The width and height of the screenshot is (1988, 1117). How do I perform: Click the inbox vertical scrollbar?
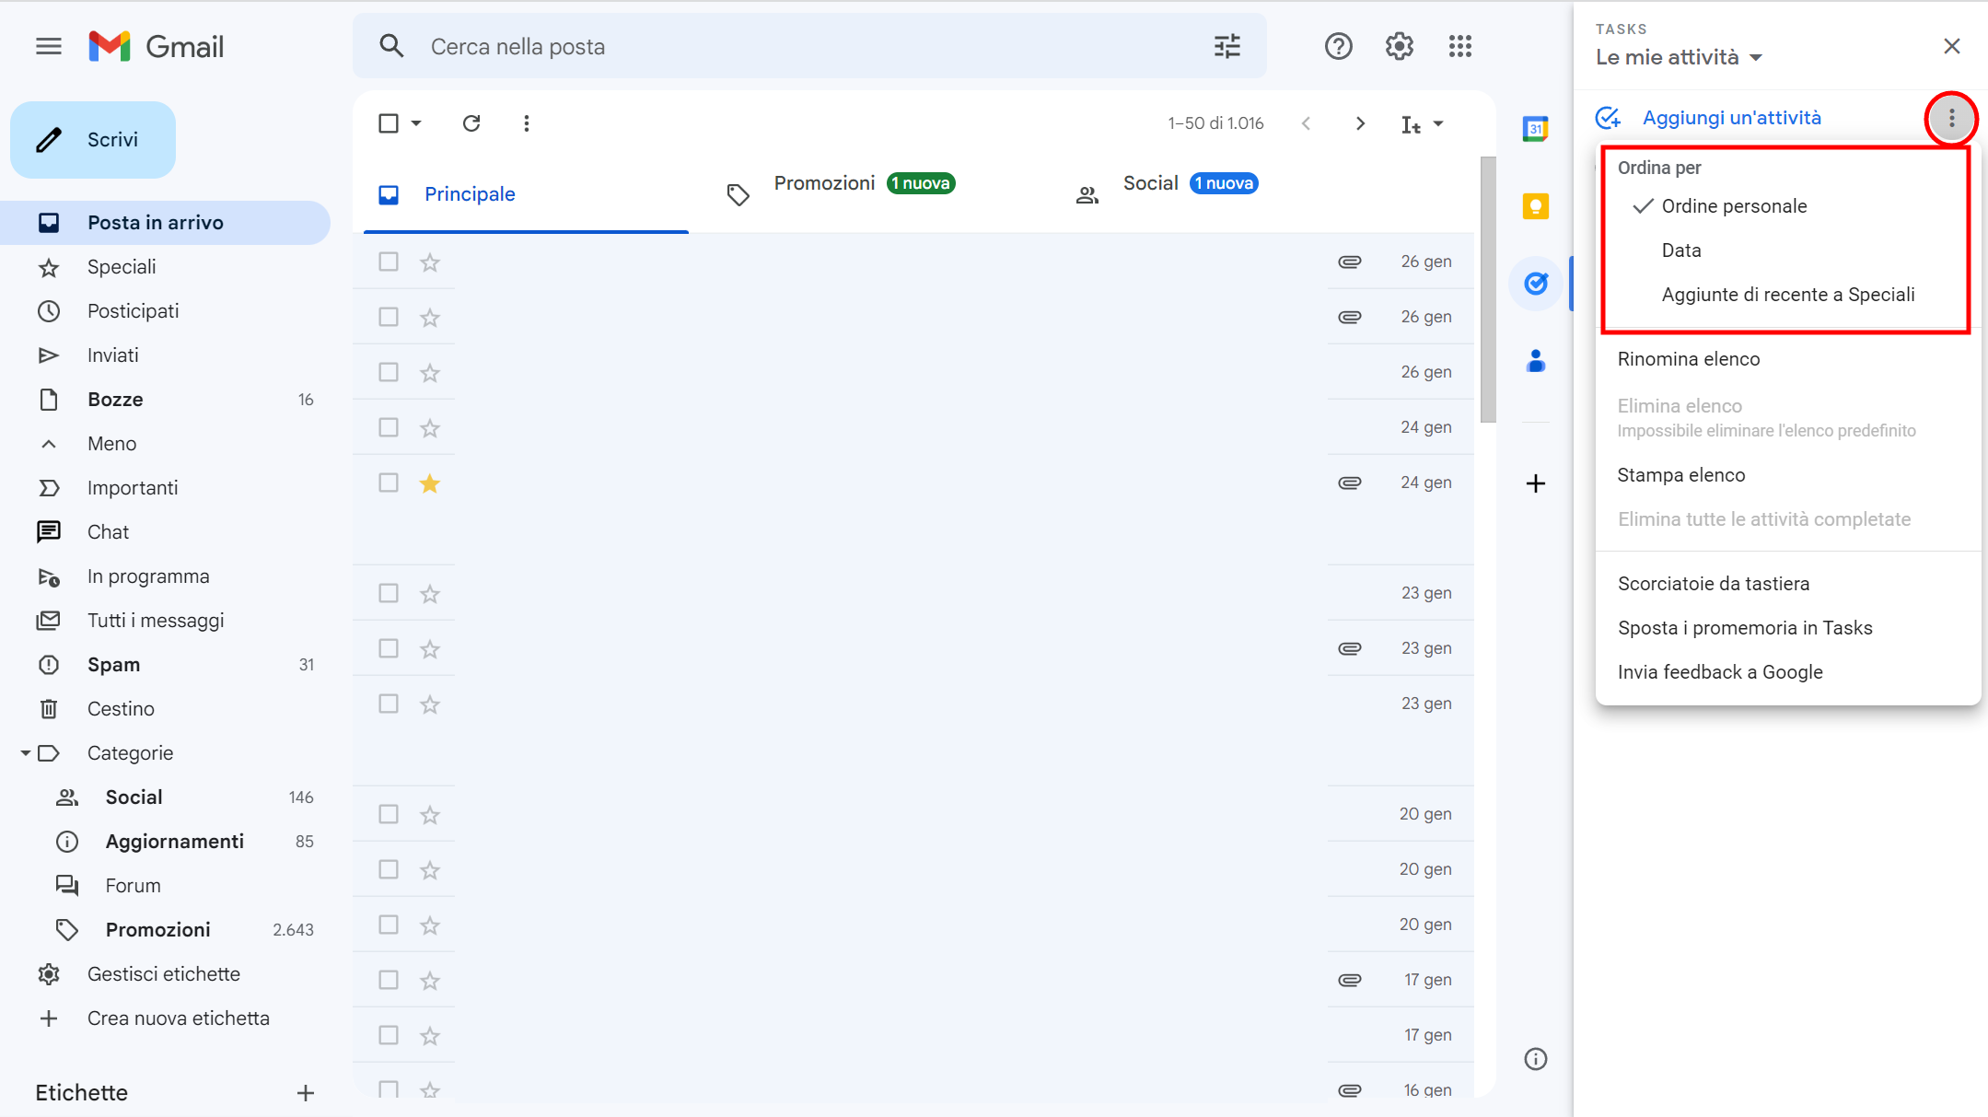(1487, 289)
